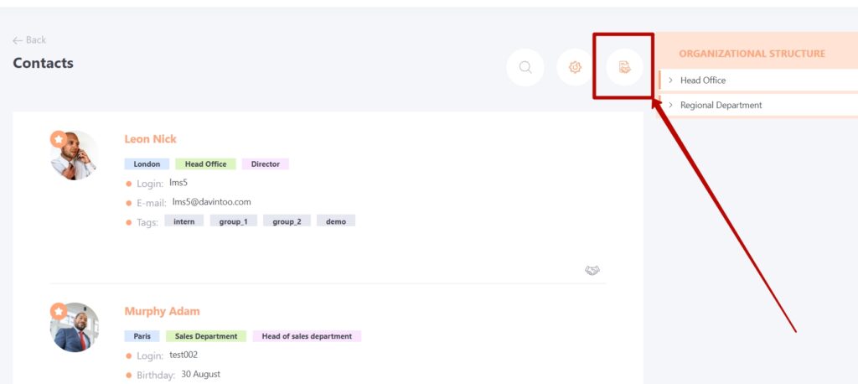Click the green Sales Department tag
Image resolution: width=858 pixels, height=384 pixels.
click(x=206, y=336)
